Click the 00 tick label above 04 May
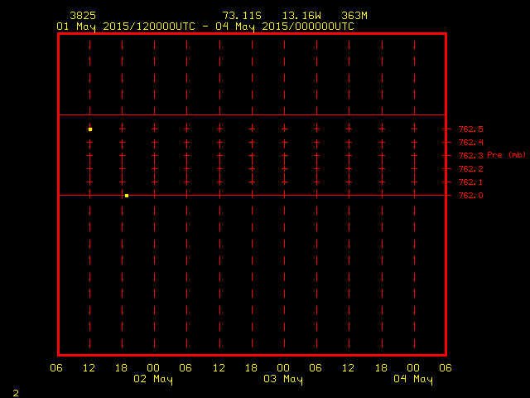Viewport: 530px width, 398px height. [413, 368]
